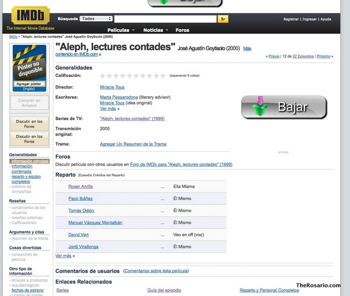Open writer Marta Pessarodona link
Viewport: 350px width, 296px height.
tap(119, 97)
